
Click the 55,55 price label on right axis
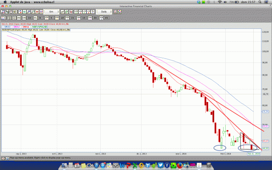pos(265,111)
